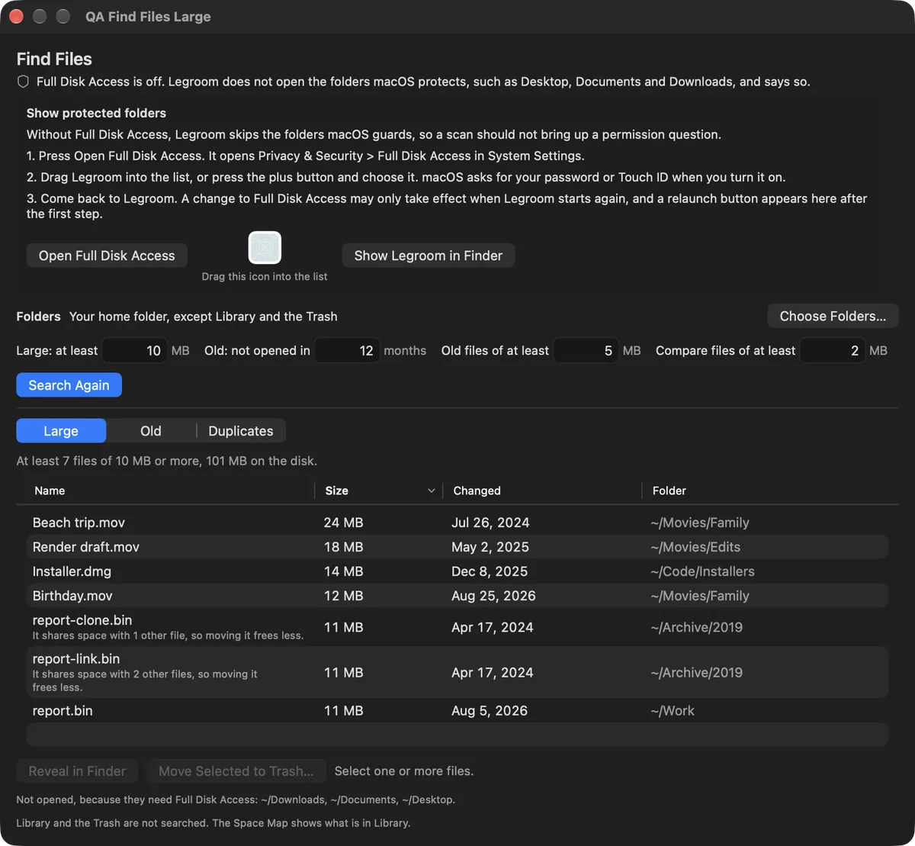Click the ~/Work folder cell
The height and width of the screenshot is (846, 915).
[673, 710]
